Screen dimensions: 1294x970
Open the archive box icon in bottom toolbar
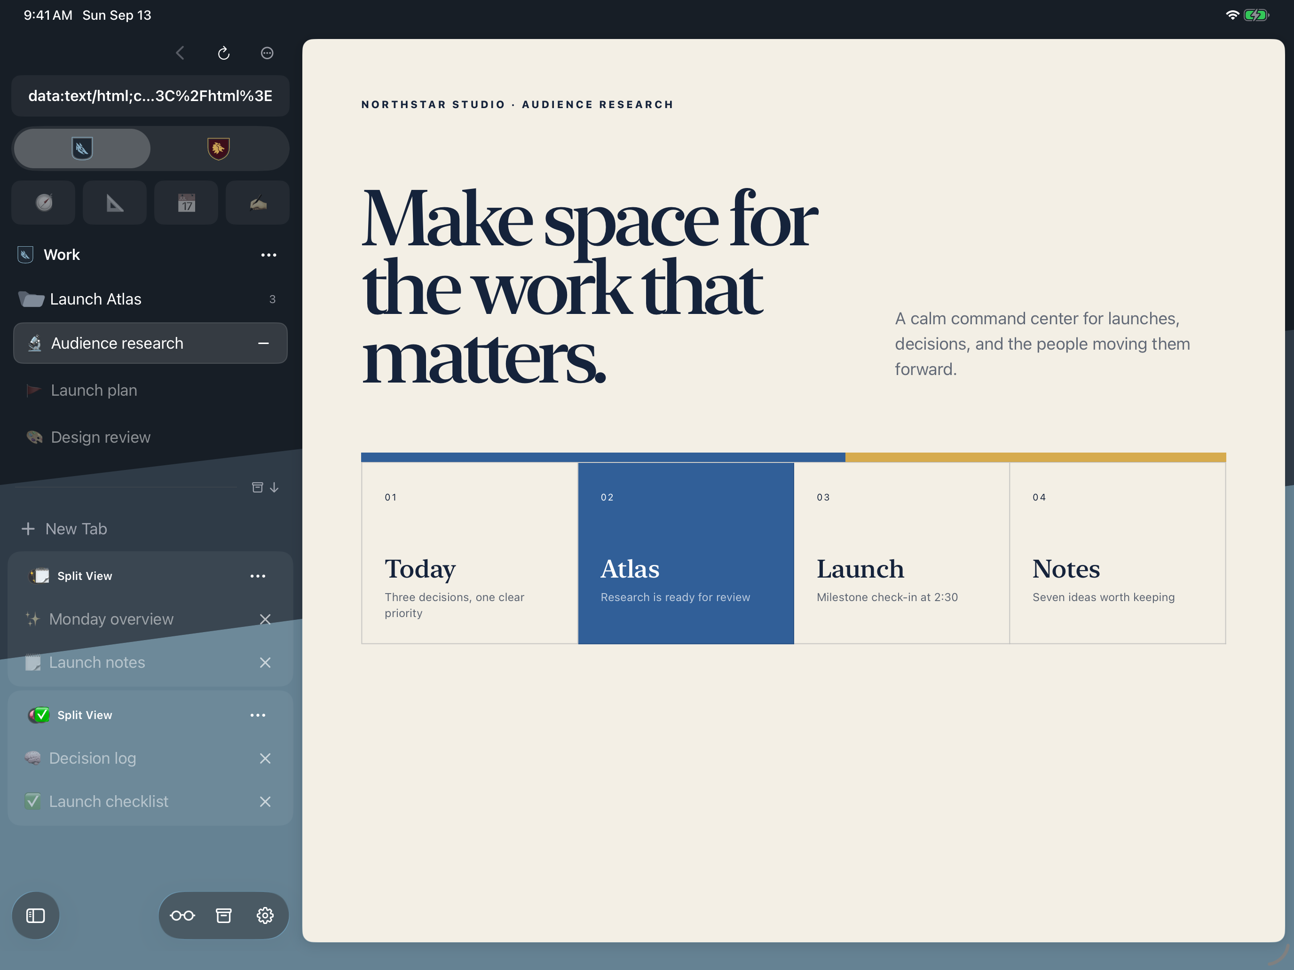point(223,915)
